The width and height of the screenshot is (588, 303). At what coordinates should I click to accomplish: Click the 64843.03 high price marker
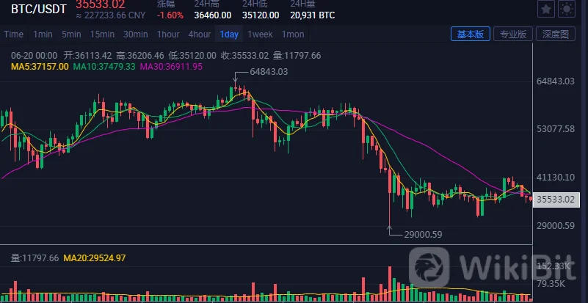269,72
